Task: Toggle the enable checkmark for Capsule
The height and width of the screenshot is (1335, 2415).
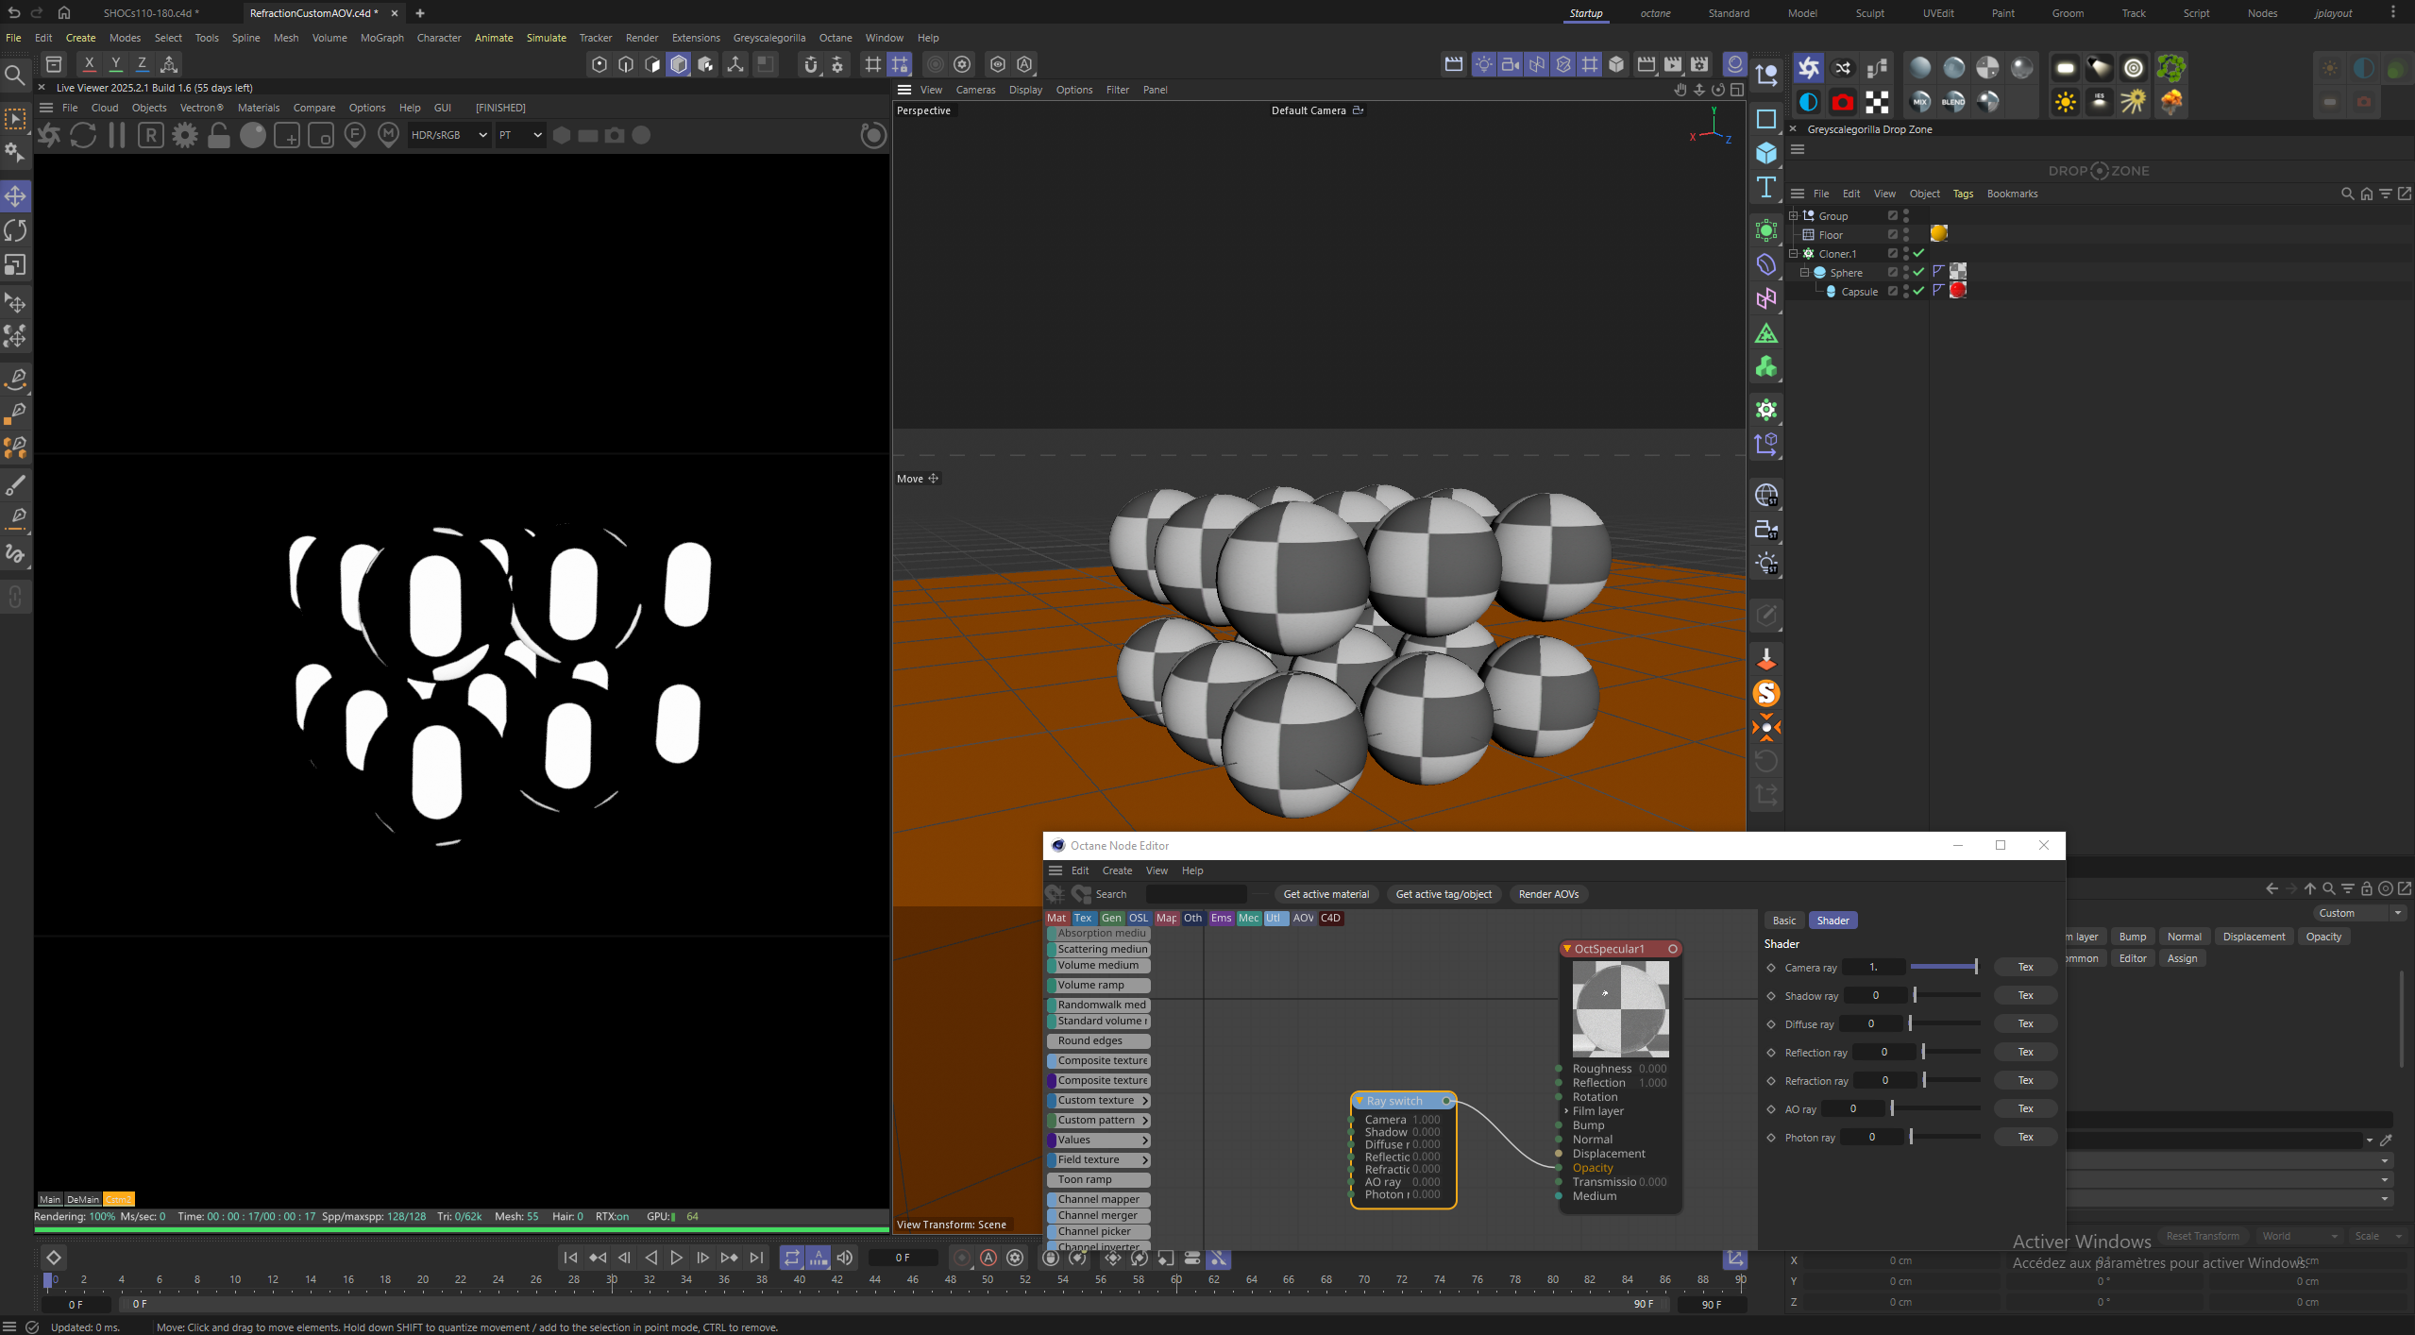Action: click(x=1918, y=291)
